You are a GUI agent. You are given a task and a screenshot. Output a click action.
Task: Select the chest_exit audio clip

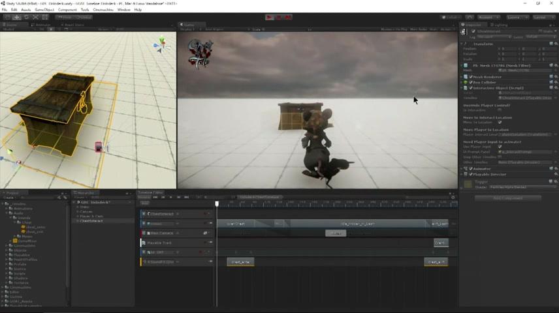click(436, 262)
